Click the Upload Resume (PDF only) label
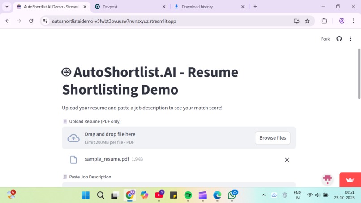The image size is (361, 203). tap(95, 121)
